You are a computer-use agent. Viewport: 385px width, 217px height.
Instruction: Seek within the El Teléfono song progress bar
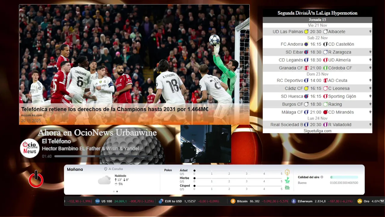coord(103,156)
